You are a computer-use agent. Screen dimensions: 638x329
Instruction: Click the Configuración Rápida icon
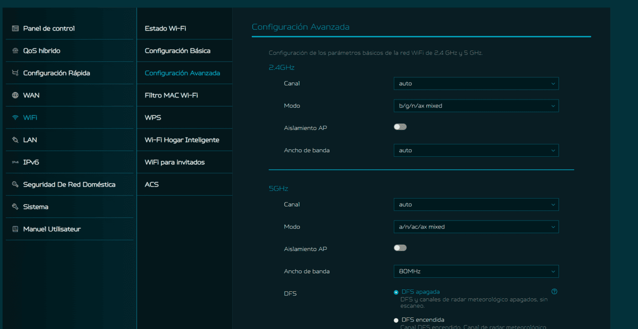tap(15, 73)
